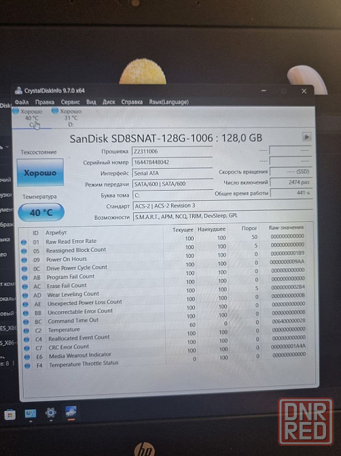Click the ACS-2 Revision 3 standard field
Screen dimensions: 341x456
[x=223, y=206]
